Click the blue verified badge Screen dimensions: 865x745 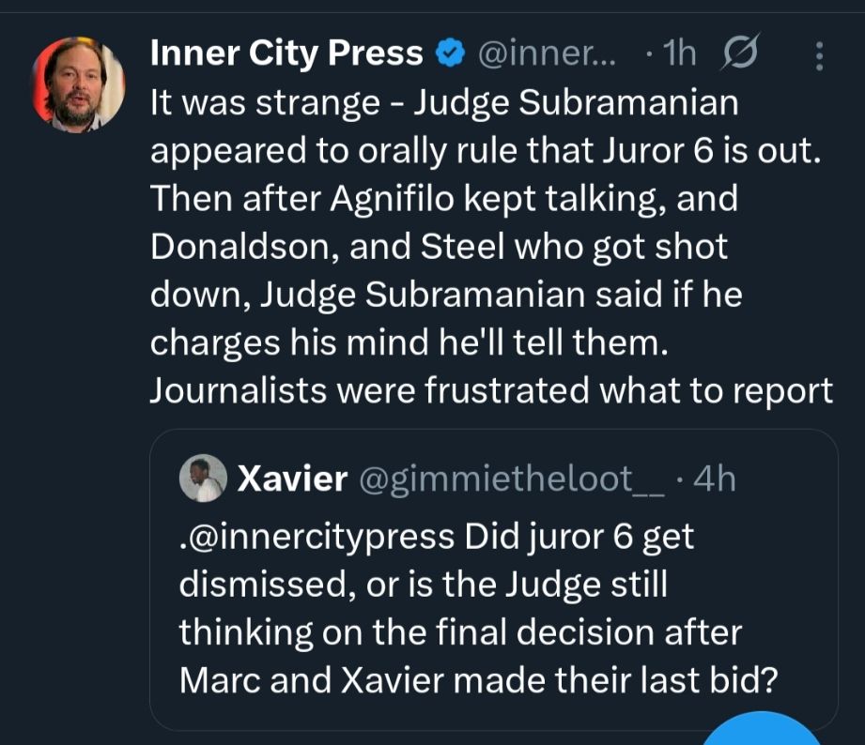(x=451, y=55)
